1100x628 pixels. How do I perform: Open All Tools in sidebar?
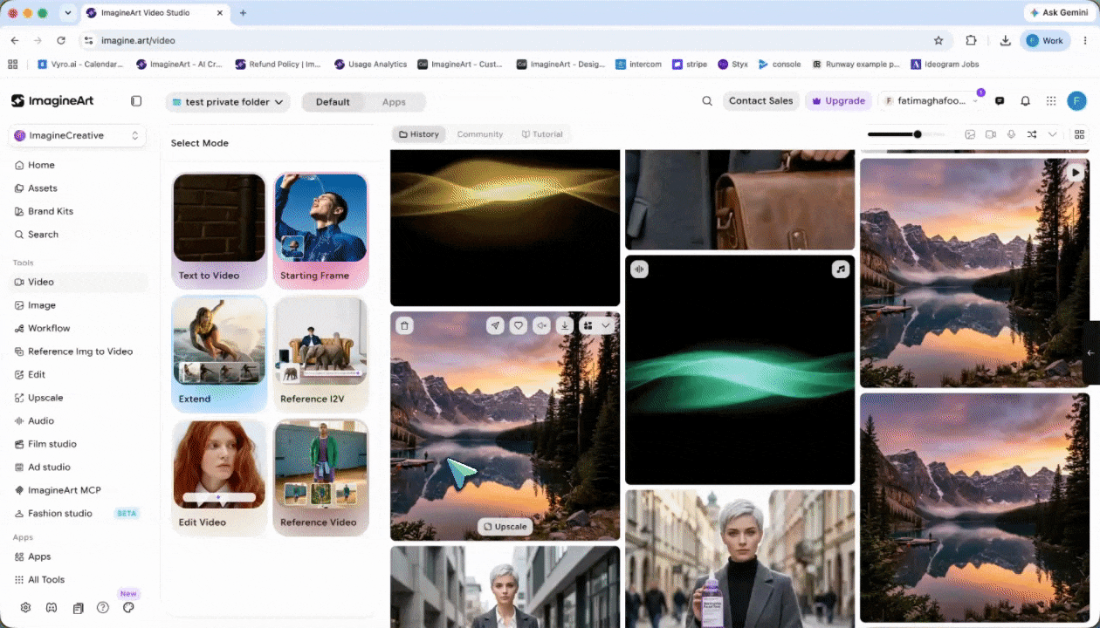pos(46,580)
